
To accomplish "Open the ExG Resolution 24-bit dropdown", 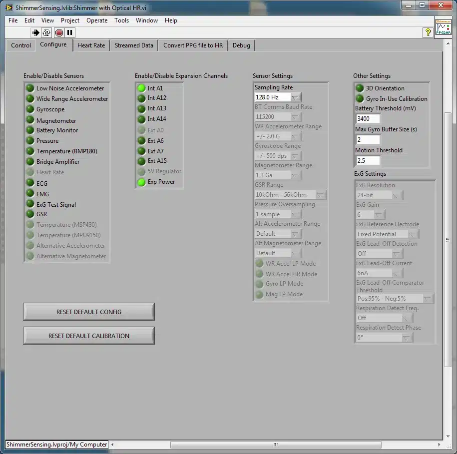I will 380,195.
